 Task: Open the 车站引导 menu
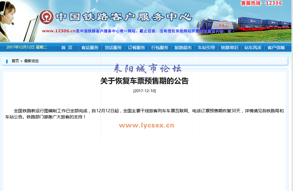(x=206, y=48)
